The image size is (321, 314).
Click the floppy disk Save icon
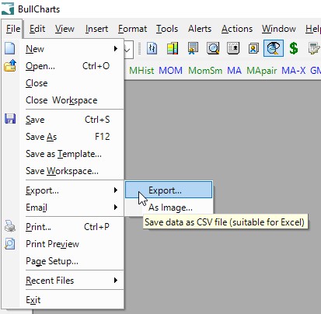click(x=10, y=119)
